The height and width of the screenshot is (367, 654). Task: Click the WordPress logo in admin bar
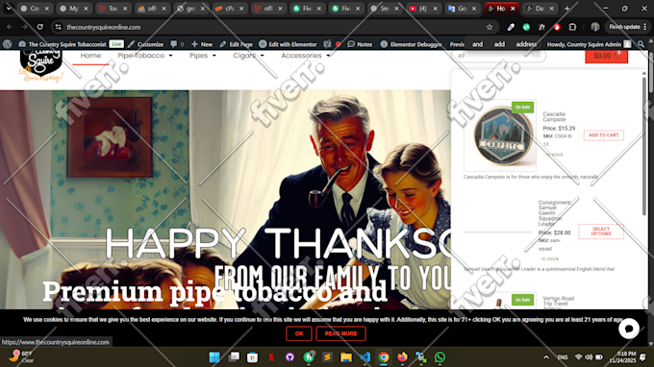(7, 44)
